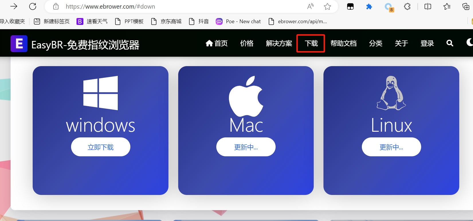Open the Collections icon
This screenshot has width=473, height=221.
click(466, 6)
